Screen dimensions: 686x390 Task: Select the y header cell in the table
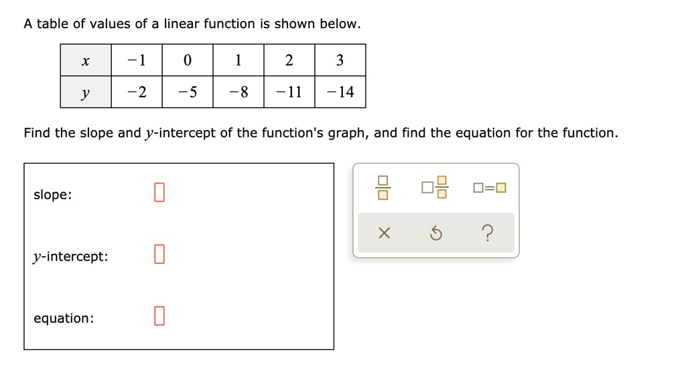click(86, 92)
